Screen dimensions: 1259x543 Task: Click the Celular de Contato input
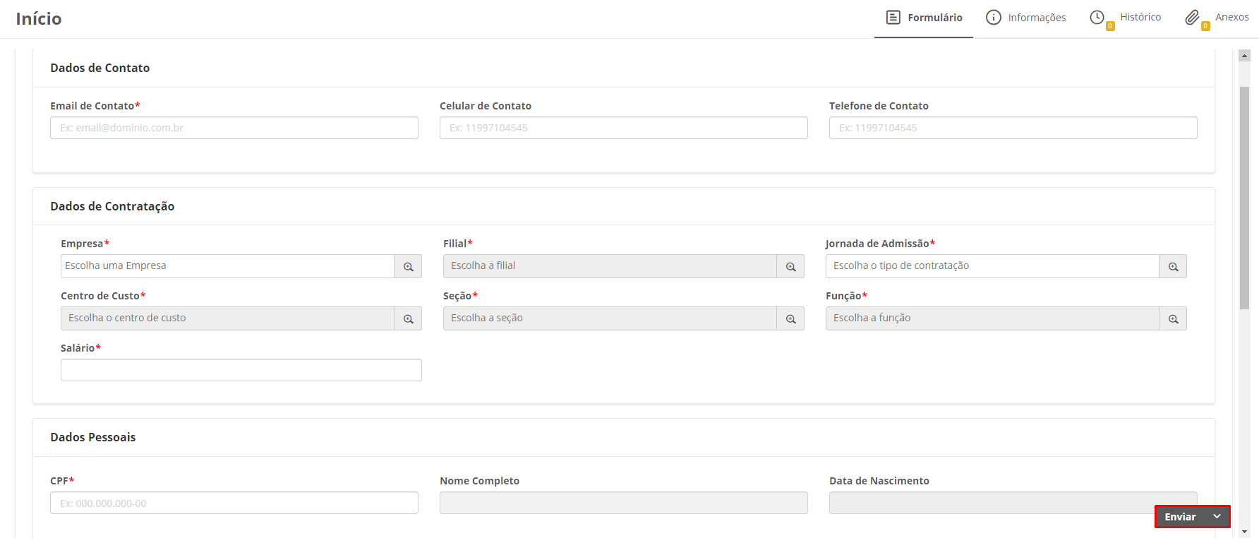coord(624,128)
